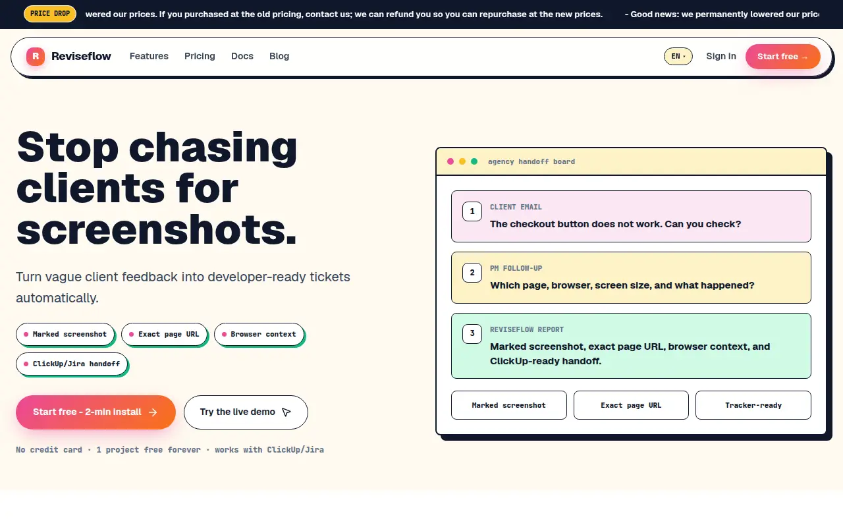
Task: Click the number 3 badge on Reviseflow Report card
Action: click(x=472, y=334)
